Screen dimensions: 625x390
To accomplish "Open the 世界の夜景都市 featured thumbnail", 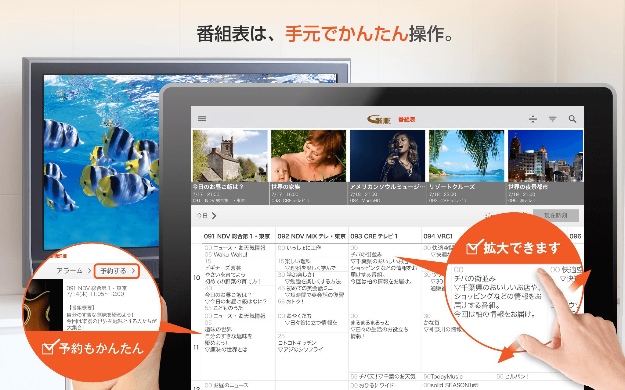I will 545,167.
